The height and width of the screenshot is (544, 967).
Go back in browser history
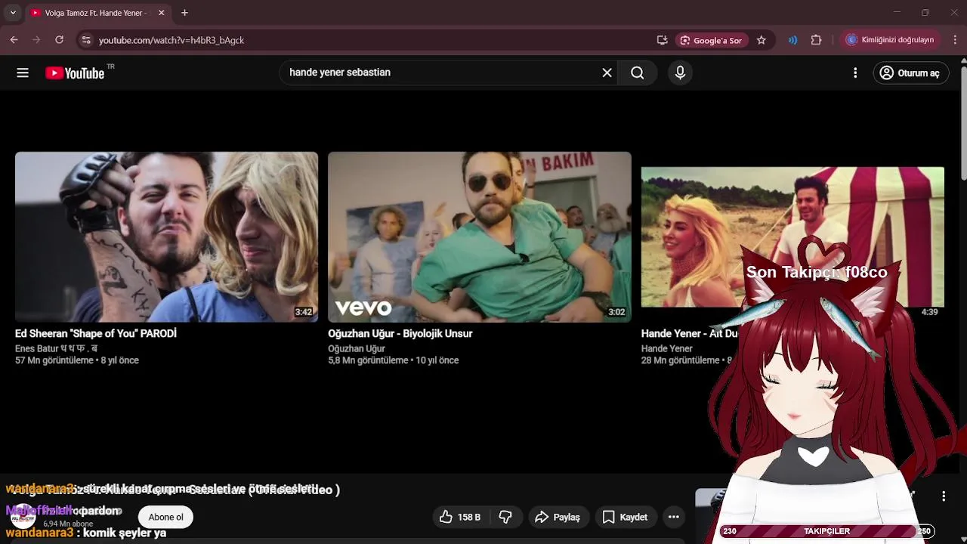[14, 40]
